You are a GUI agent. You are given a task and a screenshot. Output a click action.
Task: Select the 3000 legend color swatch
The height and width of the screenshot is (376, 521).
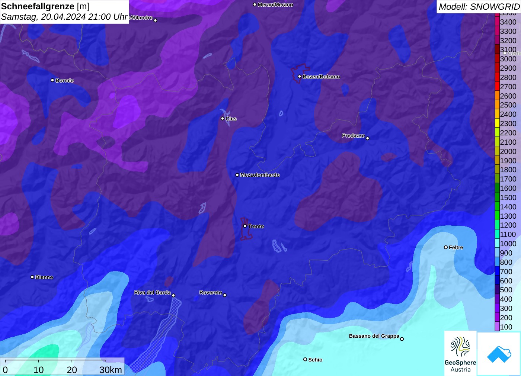[497, 58]
